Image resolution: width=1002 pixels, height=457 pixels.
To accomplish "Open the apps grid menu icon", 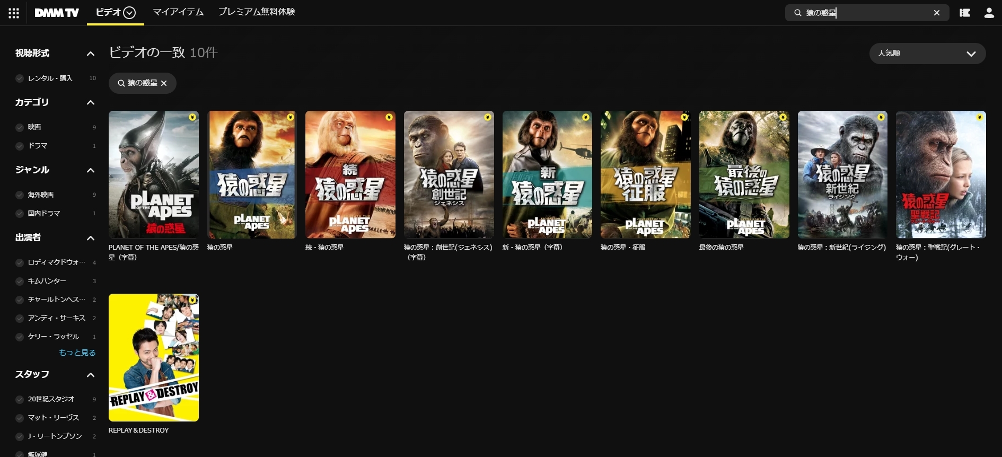I will click(x=14, y=13).
